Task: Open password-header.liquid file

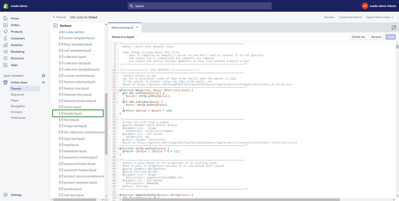Action: (77, 170)
